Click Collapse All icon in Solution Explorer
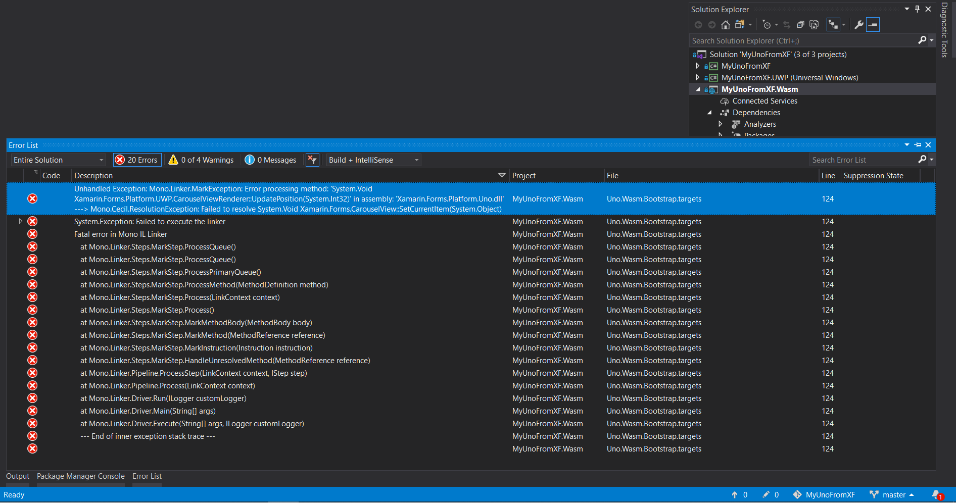Image resolution: width=957 pixels, height=503 pixels. (x=800, y=25)
